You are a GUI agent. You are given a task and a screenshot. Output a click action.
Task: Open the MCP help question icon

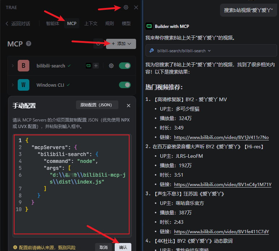click(x=29, y=44)
